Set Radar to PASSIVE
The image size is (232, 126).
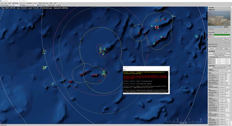pyautogui.click(x=227, y=59)
